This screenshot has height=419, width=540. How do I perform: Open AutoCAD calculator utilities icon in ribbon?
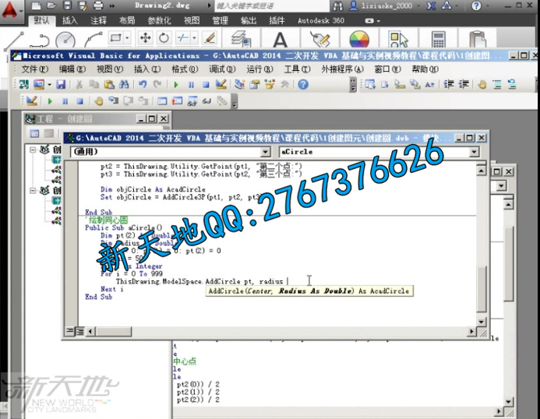(439, 39)
